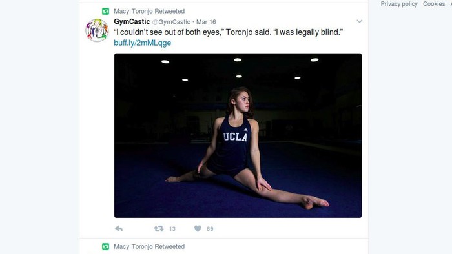Click the UCLA logo on the photo
The height and width of the screenshot is (254, 452).
tap(235, 137)
